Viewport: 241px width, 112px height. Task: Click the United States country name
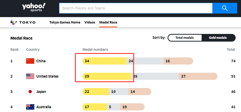tap(47, 76)
